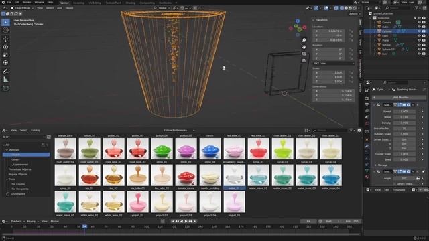
Task: Hide the Camera object in outliner
Action: point(419,22)
